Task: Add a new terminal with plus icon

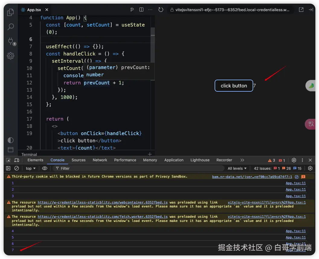Action: [x=150, y=154]
